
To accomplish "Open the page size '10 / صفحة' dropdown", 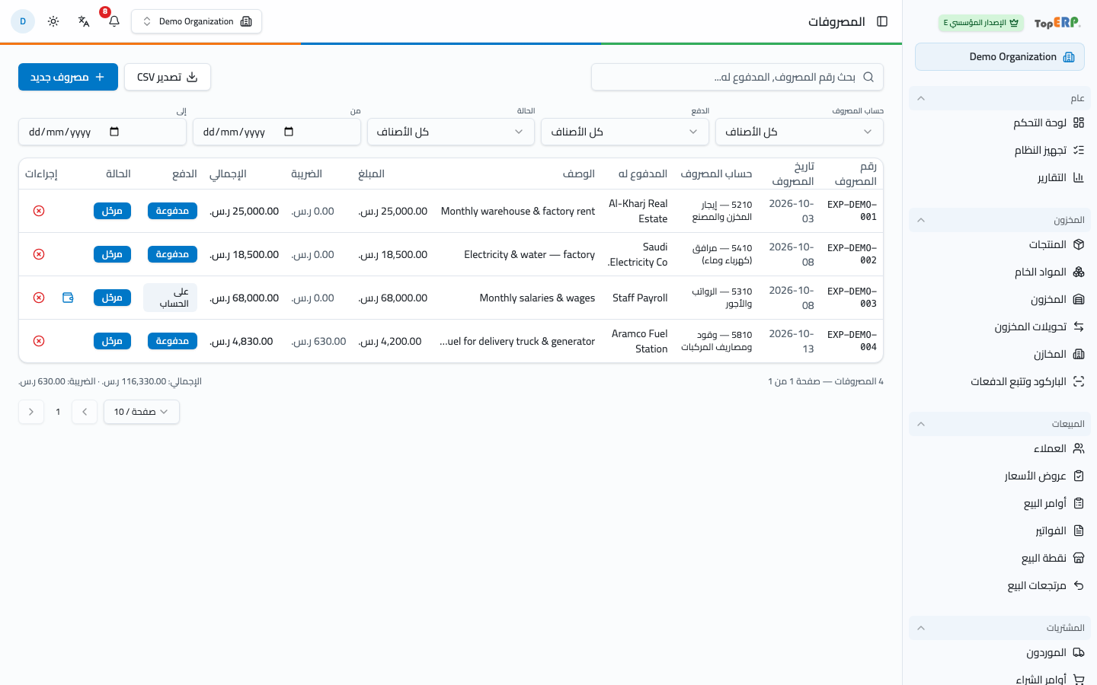I will coord(142,412).
